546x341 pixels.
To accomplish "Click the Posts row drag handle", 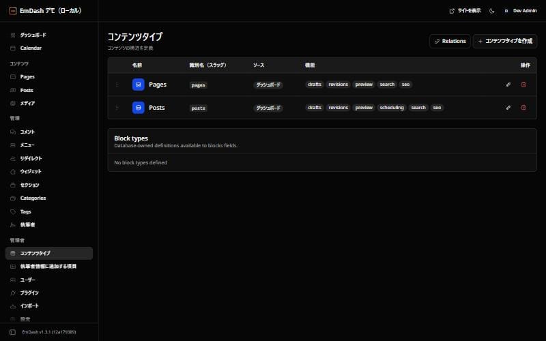I will 117,108.
